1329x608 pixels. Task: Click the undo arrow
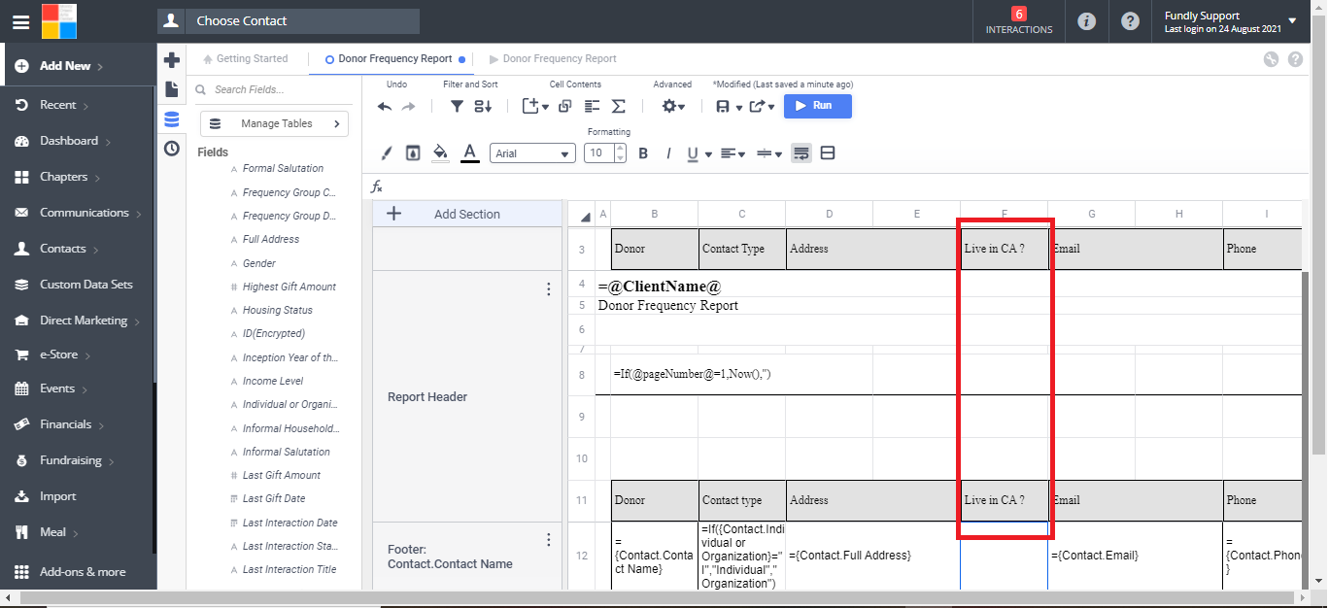(385, 107)
